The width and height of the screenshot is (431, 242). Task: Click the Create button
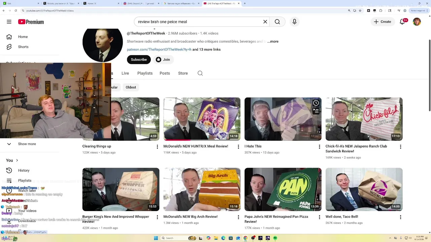coord(383,22)
